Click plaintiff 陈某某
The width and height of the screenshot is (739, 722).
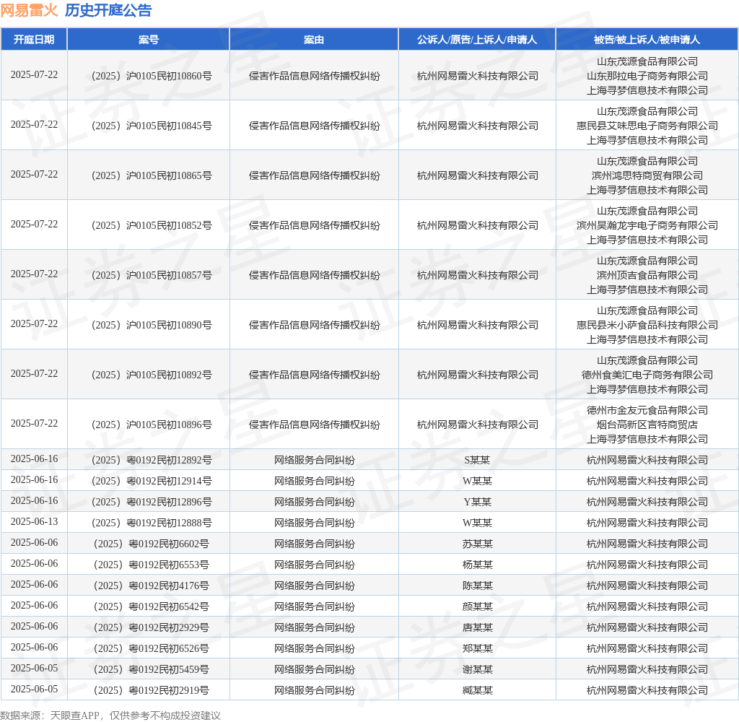click(x=477, y=586)
